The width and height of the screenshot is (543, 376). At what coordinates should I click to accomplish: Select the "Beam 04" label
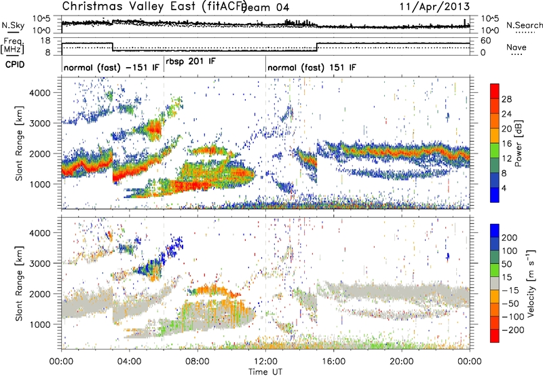tap(266, 7)
